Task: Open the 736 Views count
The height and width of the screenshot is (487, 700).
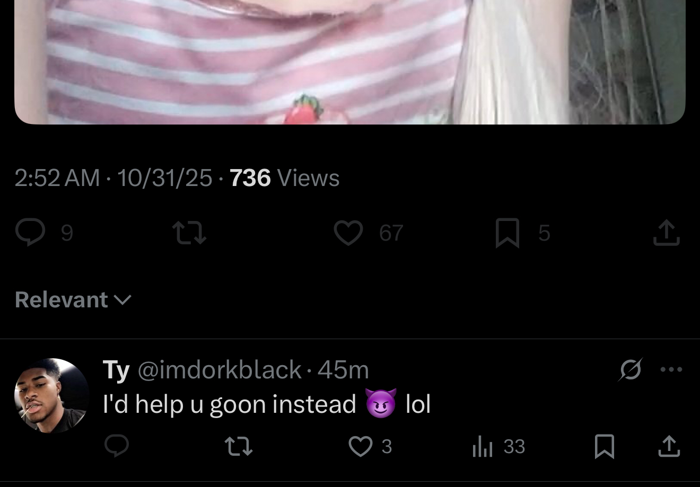Action: pyautogui.click(x=284, y=178)
